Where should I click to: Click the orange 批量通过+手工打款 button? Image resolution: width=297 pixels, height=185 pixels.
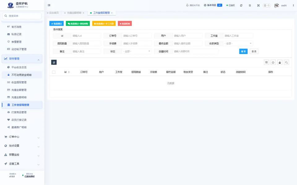click(x=104, y=24)
